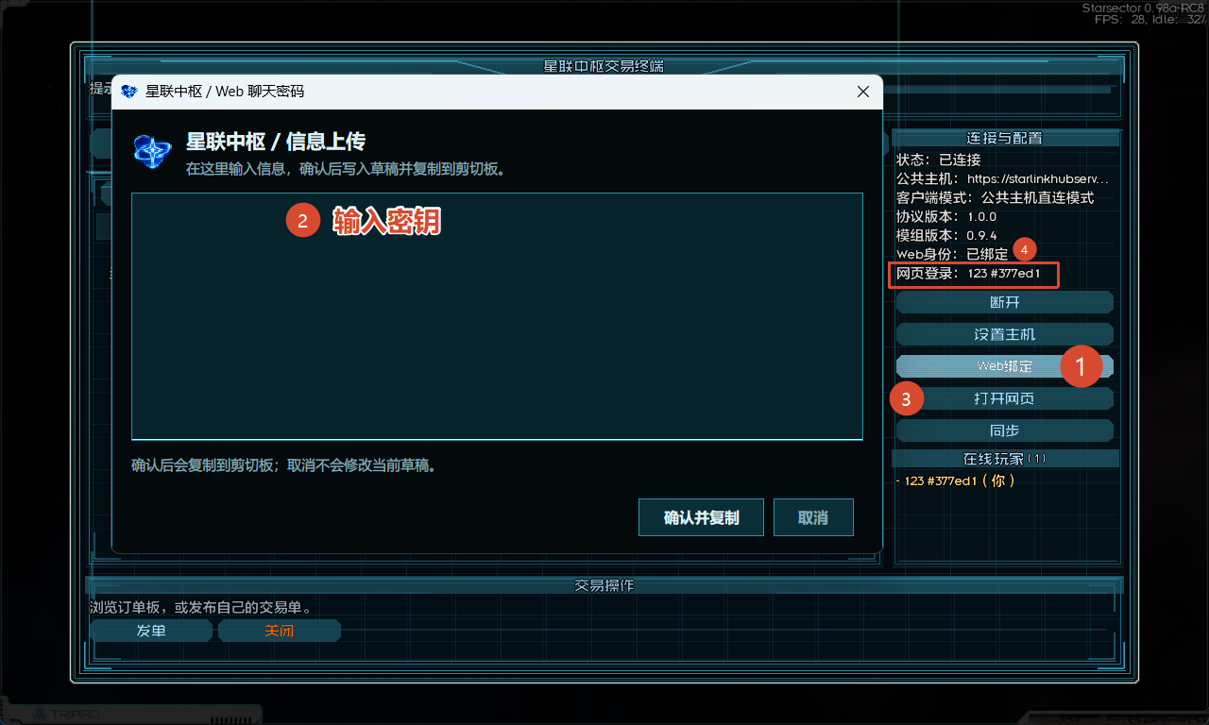1209x725 pixels.
Task: Close the Web 聊天密码 dialog
Action: [x=862, y=92]
